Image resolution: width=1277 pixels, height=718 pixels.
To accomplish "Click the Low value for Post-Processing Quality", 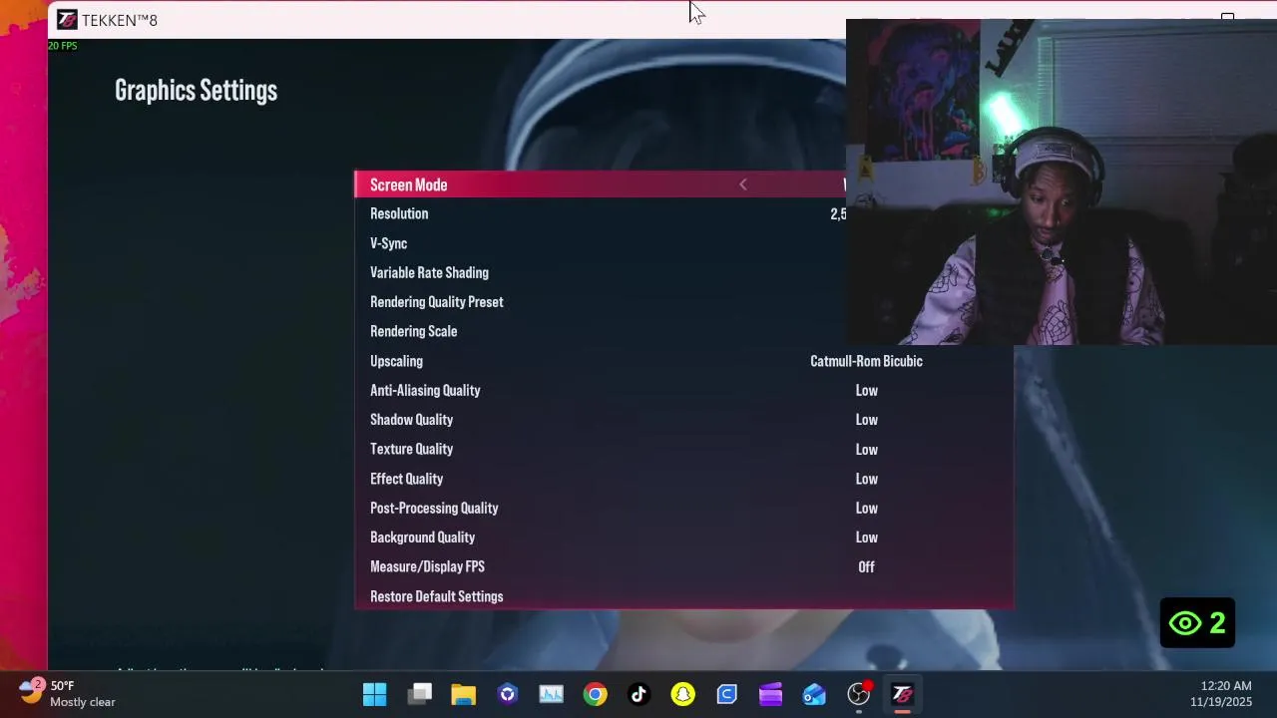I will click(866, 508).
